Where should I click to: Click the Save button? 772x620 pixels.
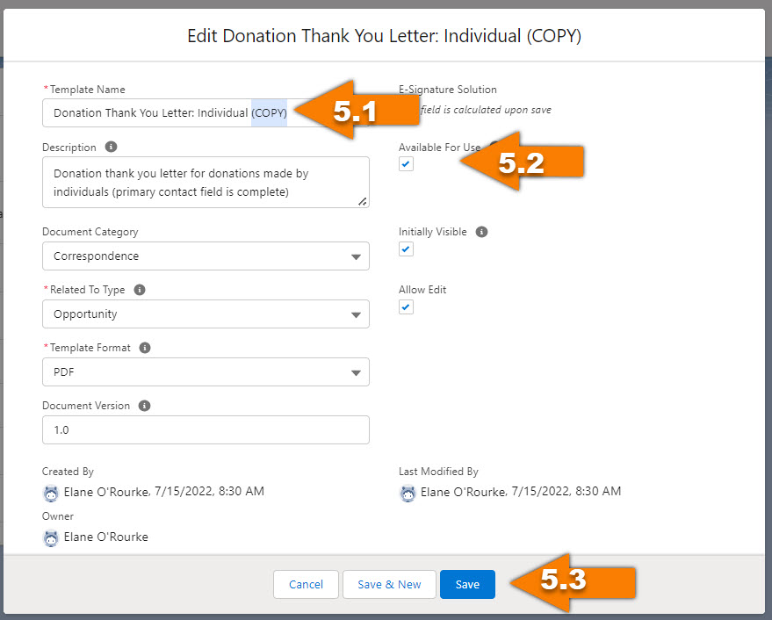(x=467, y=584)
